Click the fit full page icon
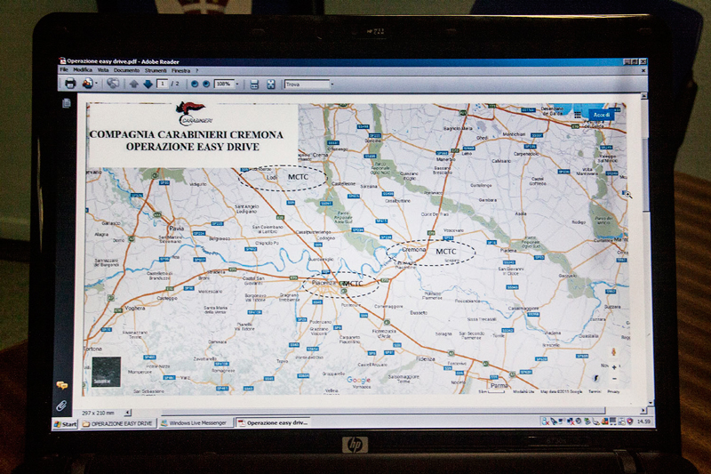Viewport: 711px width, 474px height. coord(271,84)
